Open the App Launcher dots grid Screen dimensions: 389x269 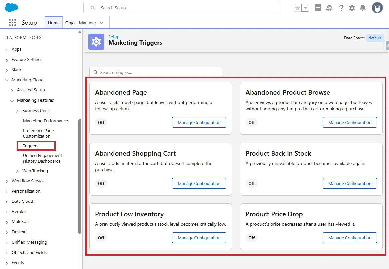(12, 23)
